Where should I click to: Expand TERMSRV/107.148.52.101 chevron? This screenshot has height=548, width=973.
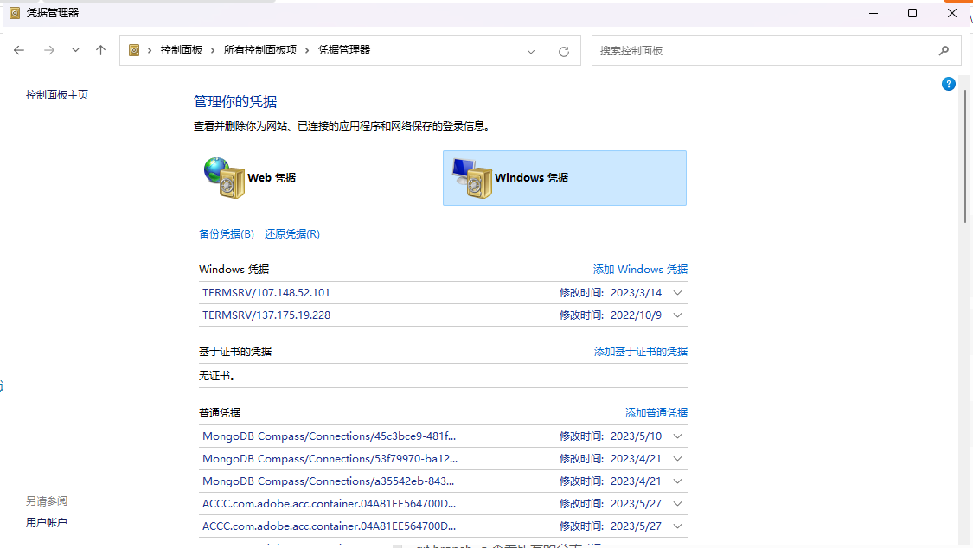coord(677,293)
